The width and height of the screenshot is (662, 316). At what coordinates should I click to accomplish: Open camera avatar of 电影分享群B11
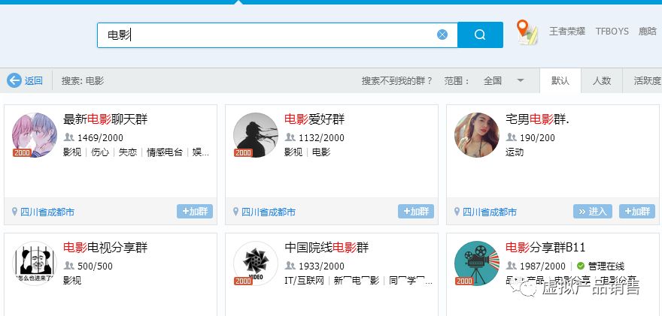[477, 263]
